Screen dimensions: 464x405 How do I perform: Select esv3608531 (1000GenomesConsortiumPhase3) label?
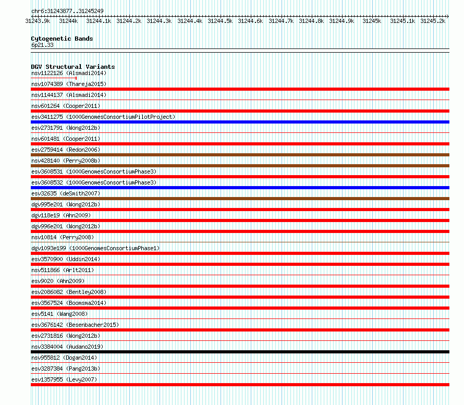pyautogui.click(x=94, y=171)
